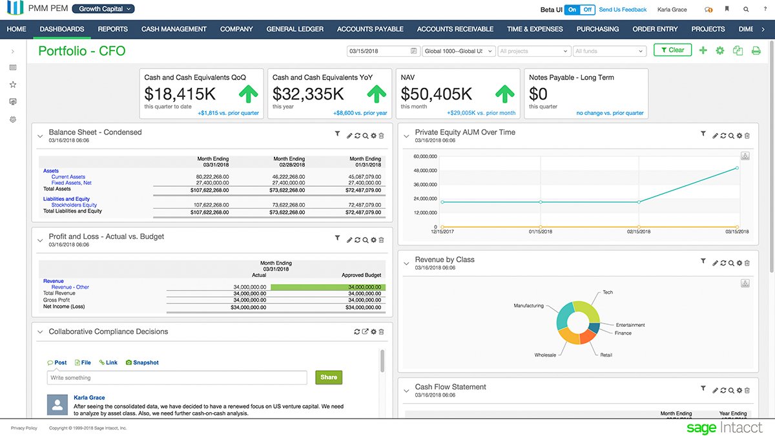The width and height of the screenshot is (775, 436).
Task: Click the Send Us Feedback link
Action: pos(622,10)
